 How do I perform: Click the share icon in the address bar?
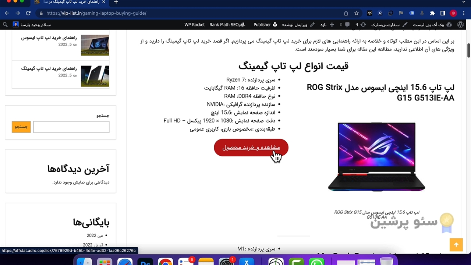pyautogui.click(x=346, y=13)
